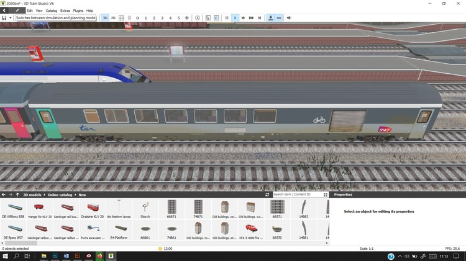The height and width of the screenshot is (261, 466).
Task: Go back in catalog navigation
Action: coord(4,195)
